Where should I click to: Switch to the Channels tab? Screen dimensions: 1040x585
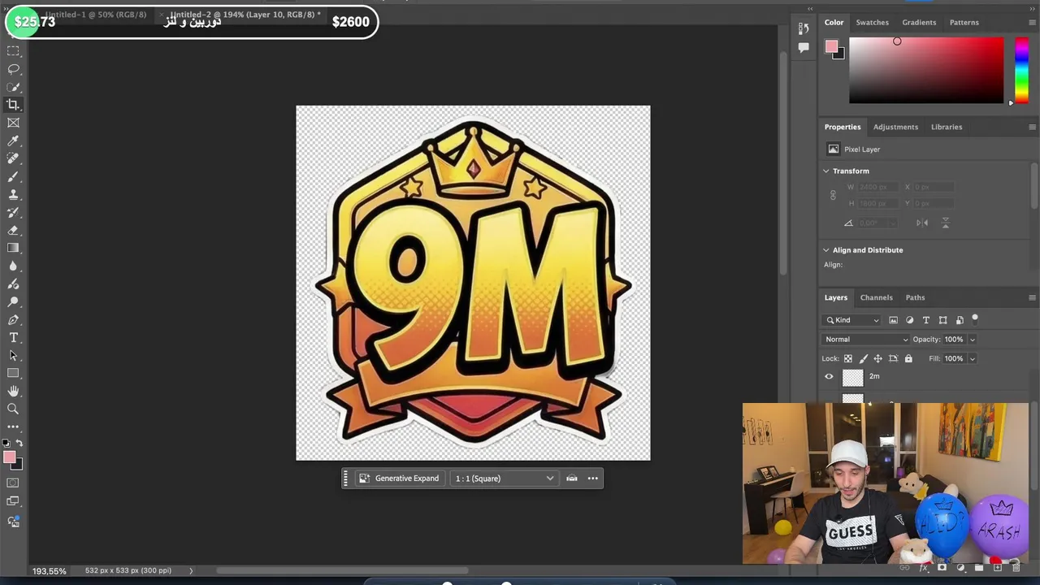point(876,297)
